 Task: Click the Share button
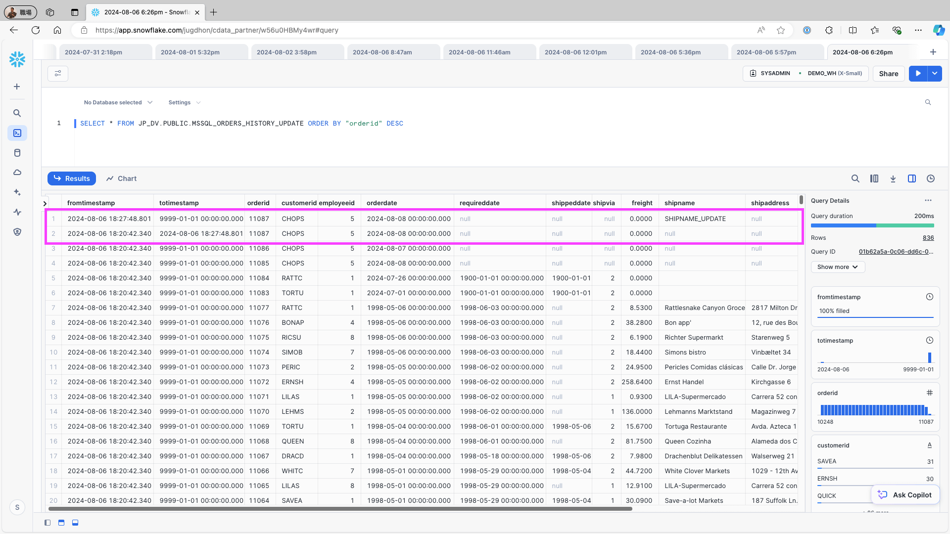(x=889, y=74)
